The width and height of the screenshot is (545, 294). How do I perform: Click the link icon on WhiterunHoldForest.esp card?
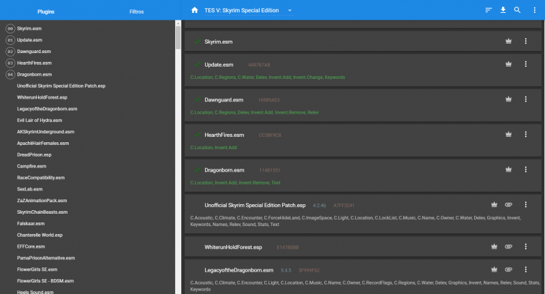(508, 246)
